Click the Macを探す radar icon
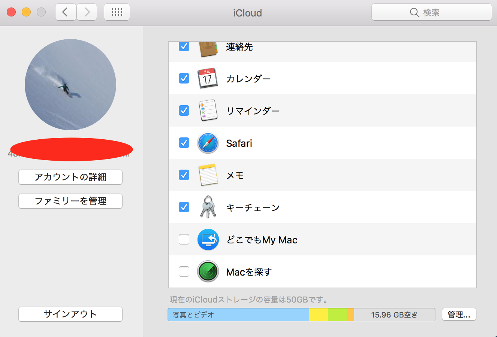 (208, 271)
